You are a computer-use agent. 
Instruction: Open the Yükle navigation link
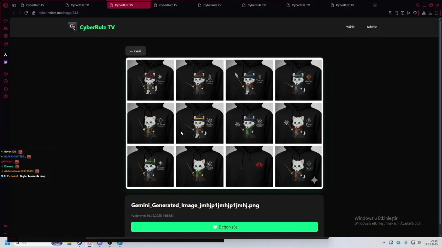(350, 27)
